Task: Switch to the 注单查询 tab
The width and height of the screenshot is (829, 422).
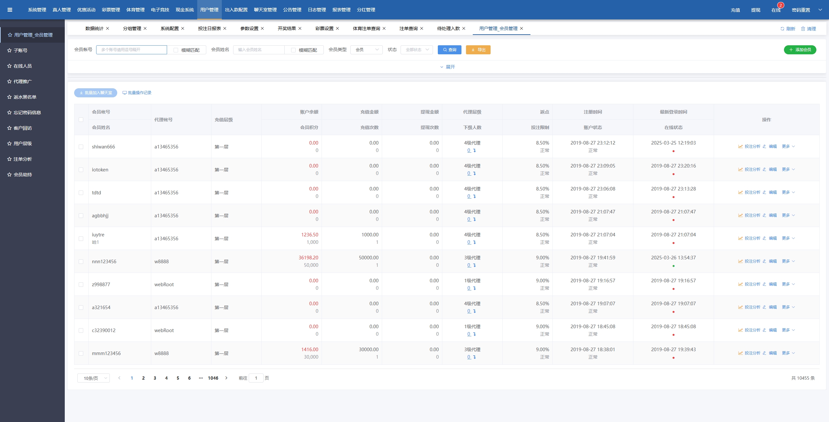Action: click(408, 28)
